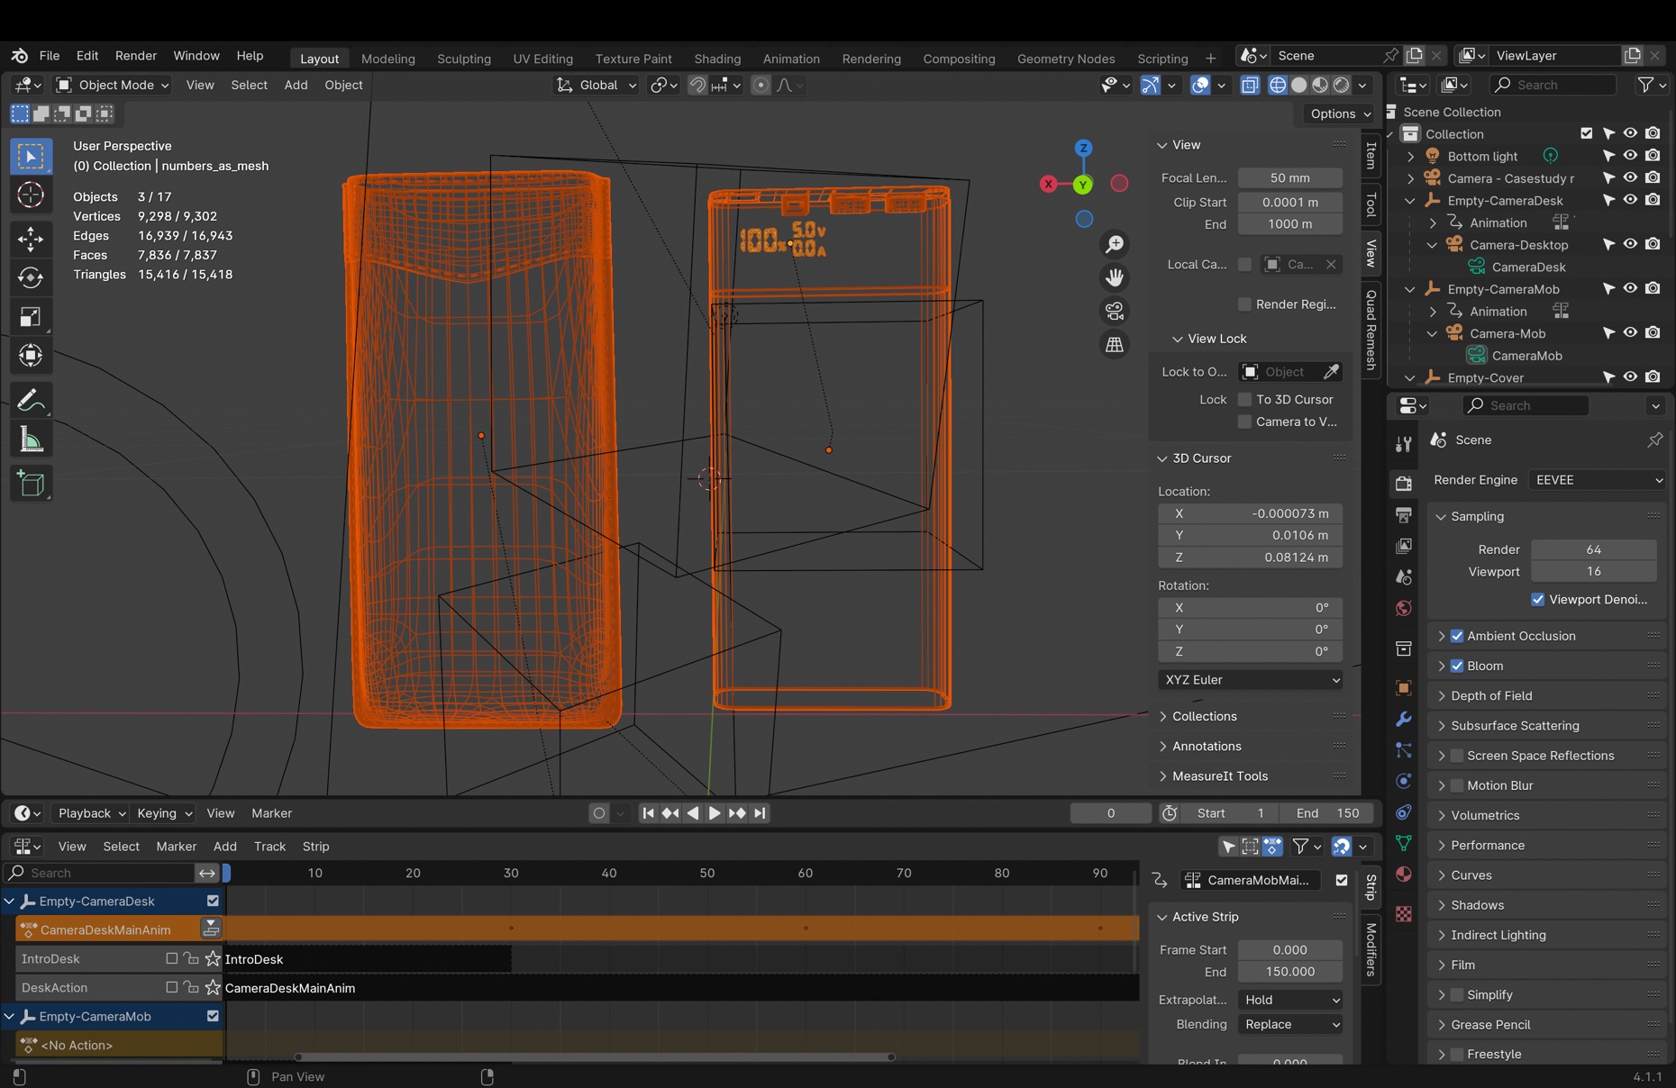Click the Options button in viewport header
The image size is (1676, 1088).
[x=1340, y=113]
